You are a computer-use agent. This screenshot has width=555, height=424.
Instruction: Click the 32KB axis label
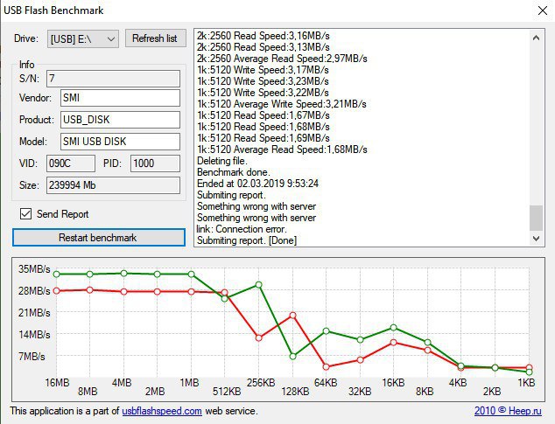pyautogui.click(x=360, y=392)
